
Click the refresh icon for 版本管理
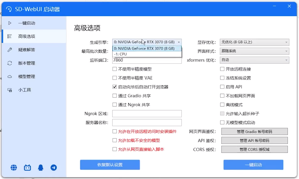point(10,63)
